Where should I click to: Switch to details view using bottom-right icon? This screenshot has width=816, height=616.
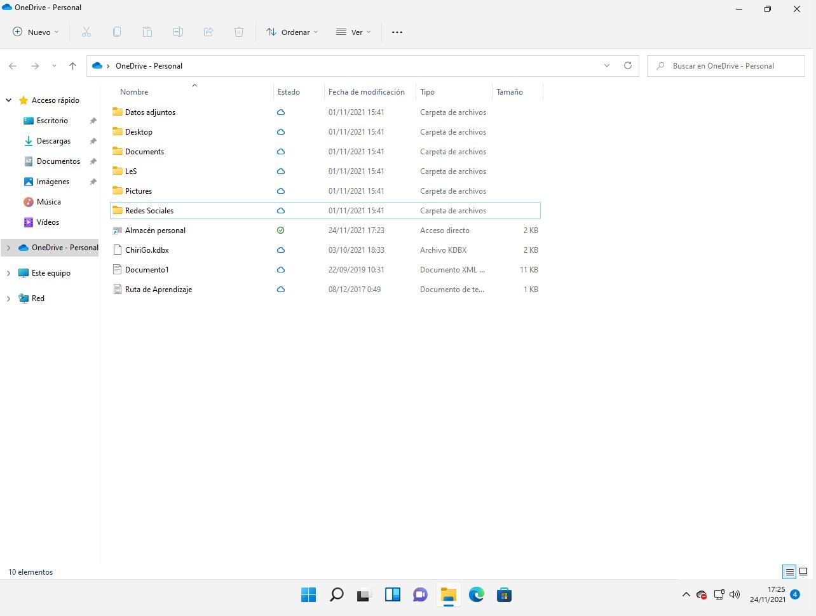(x=789, y=572)
